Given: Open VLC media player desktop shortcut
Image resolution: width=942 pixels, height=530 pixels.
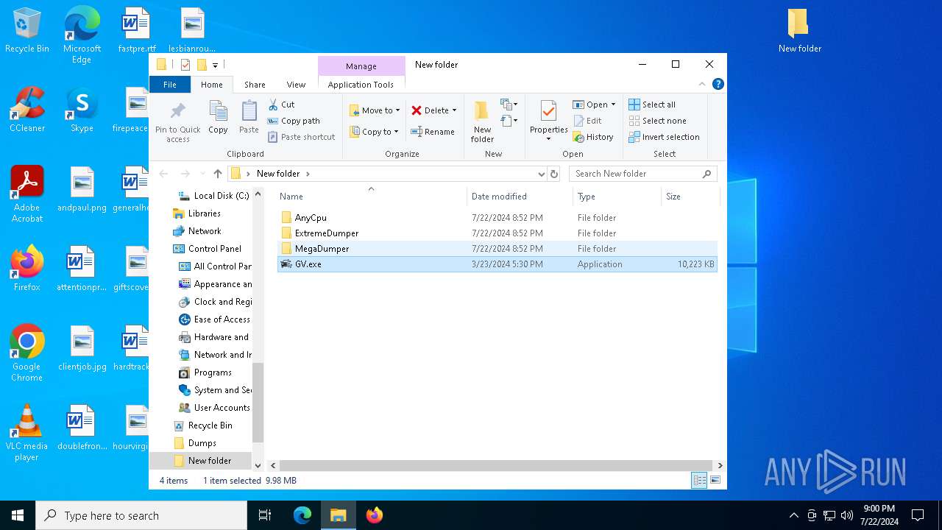Looking at the screenshot, I should (x=27, y=433).
